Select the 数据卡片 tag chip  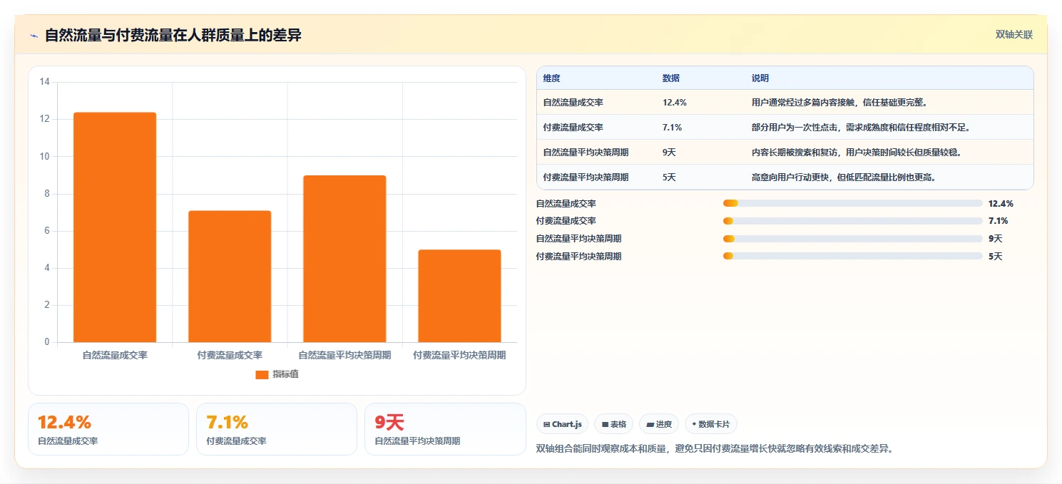pos(710,424)
